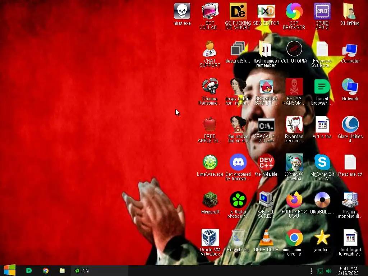Open the Dev-C++ 'the hilda ide' shortcut

(x=266, y=162)
